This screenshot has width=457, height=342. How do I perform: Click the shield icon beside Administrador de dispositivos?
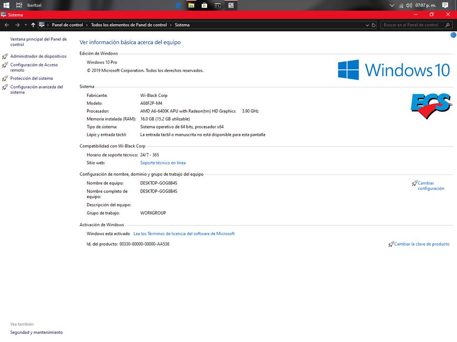(5, 56)
